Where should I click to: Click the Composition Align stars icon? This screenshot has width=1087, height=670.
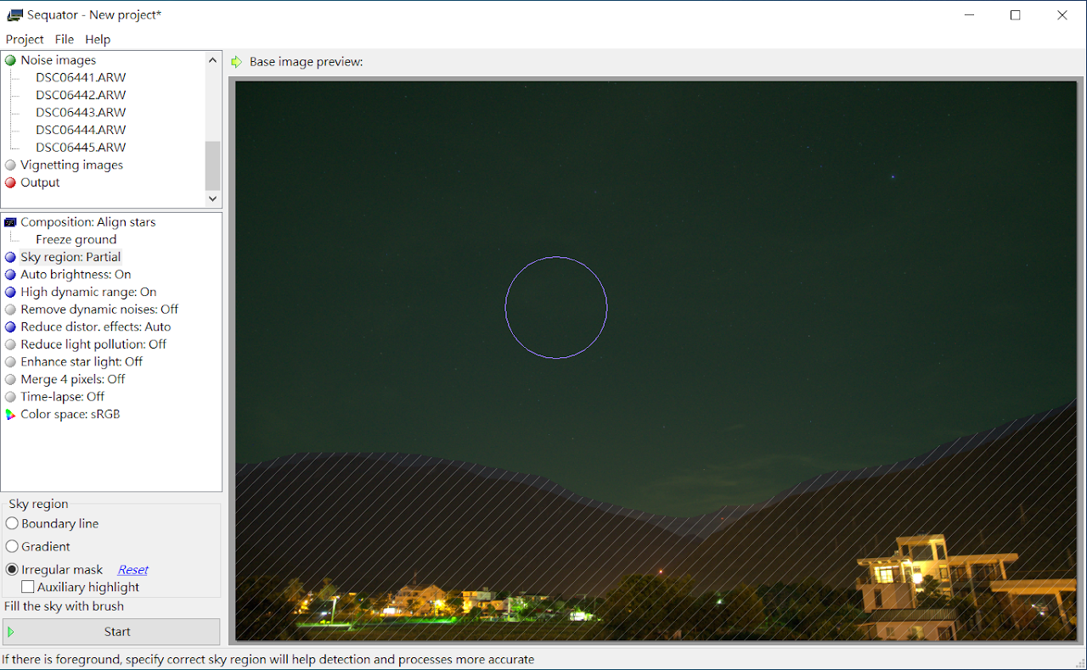pos(10,222)
